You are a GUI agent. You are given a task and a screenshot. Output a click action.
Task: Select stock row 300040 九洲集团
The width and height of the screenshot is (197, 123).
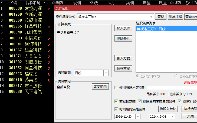[x=27, y=32]
